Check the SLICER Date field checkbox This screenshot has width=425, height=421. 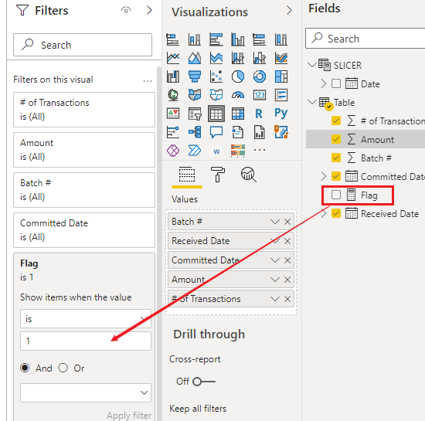pos(336,83)
